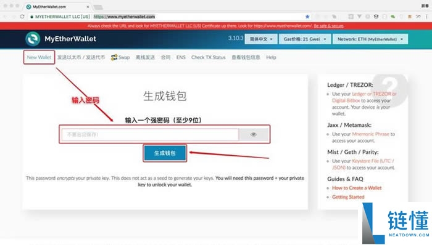Screen dimensions: 432x245
Task: Click the 'Guides & FAQ' heading
Action: (345, 179)
